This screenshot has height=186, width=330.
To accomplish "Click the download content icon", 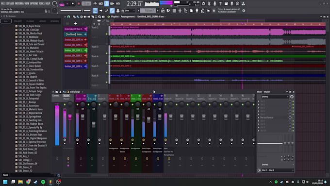I will [243, 3].
